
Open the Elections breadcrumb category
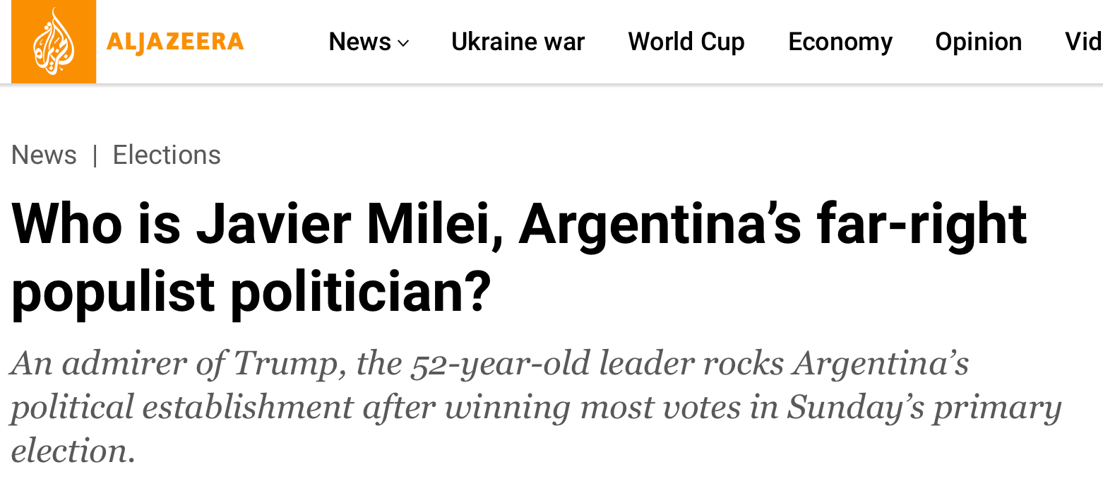pyautogui.click(x=167, y=155)
